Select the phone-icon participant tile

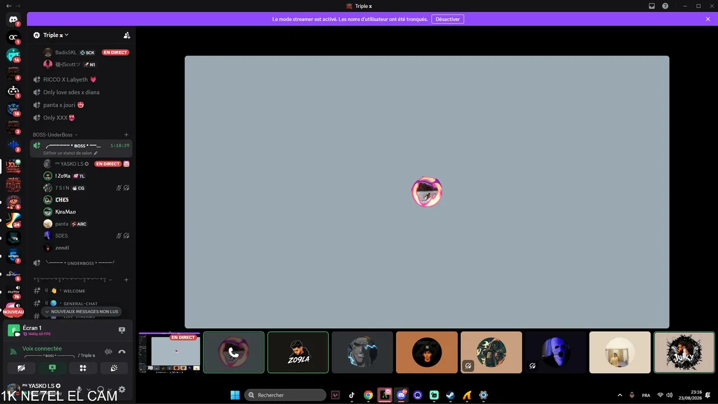point(233,352)
